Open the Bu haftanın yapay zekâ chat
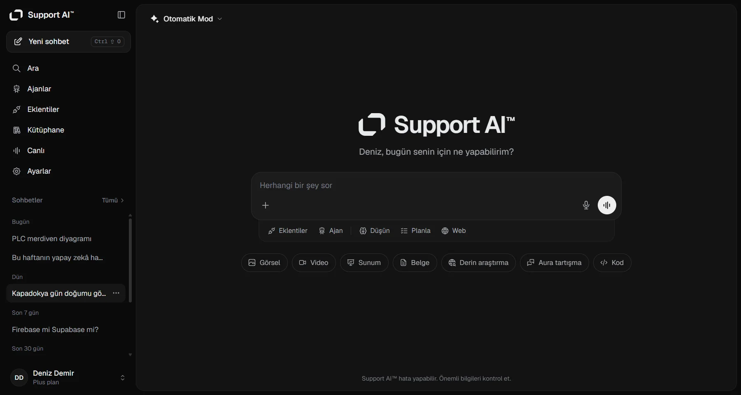741x395 pixels. point(66,258)
